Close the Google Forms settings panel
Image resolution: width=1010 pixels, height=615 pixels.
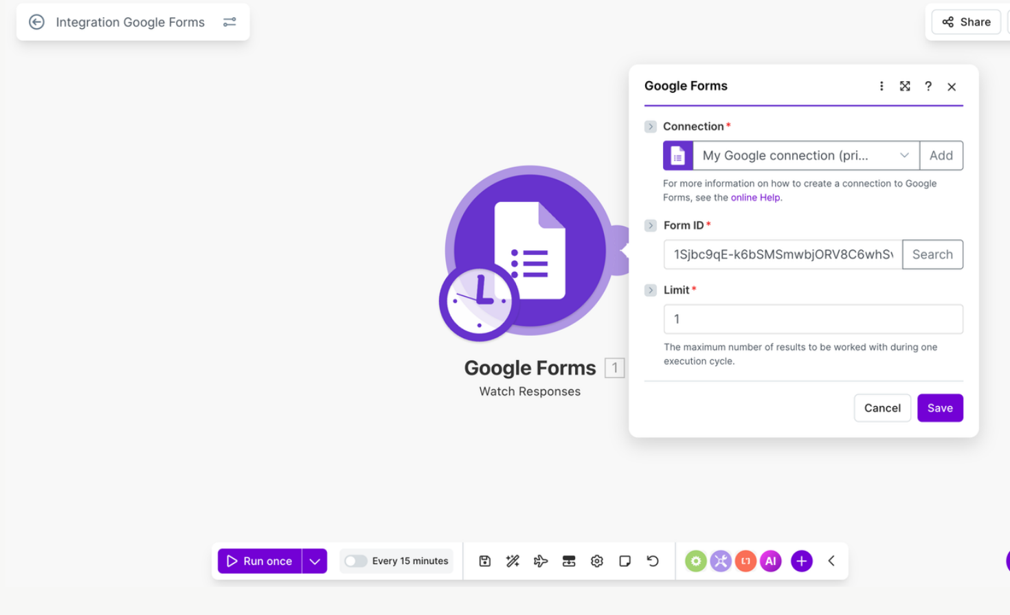click(952, 87)
